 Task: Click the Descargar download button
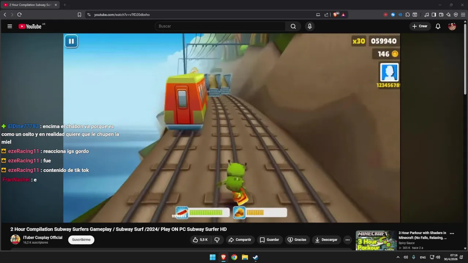[326, 240]
